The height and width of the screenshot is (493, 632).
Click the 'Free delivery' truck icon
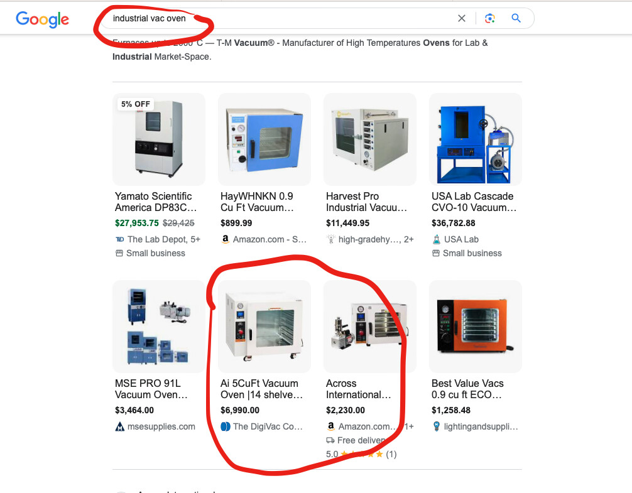tap(330, 440)
